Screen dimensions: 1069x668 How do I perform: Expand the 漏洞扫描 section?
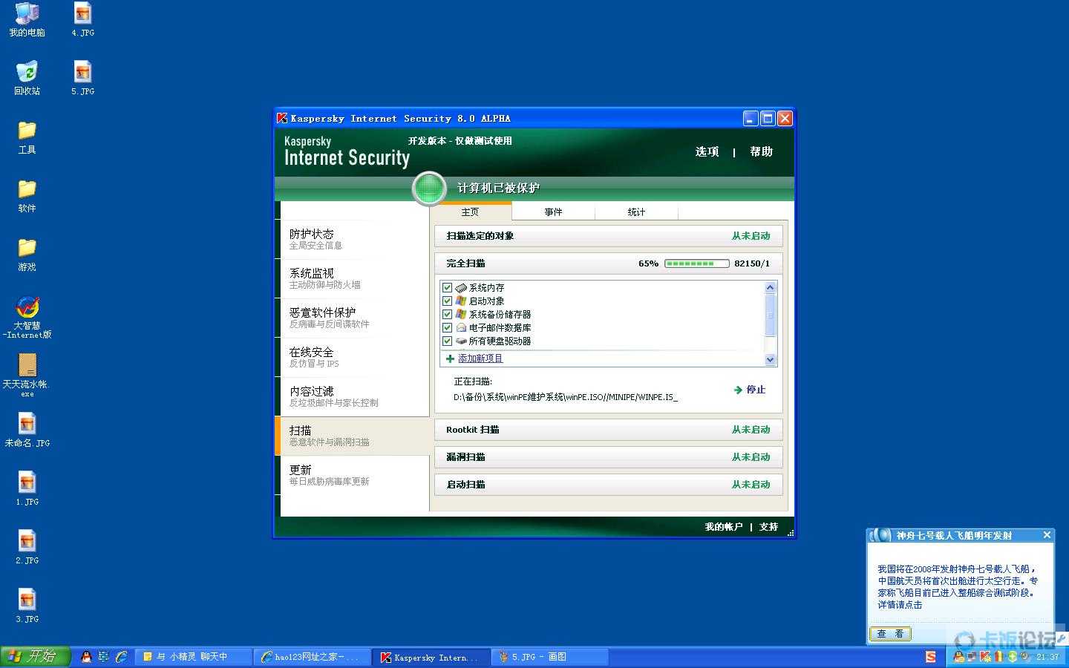coord(609,457)
